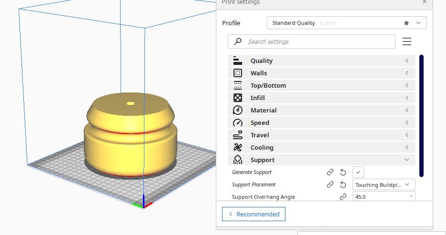Image resolution: width=446 pixels, height=235 pixels.
Task: Click the Support category icon
Action: (x=237, y=160)
